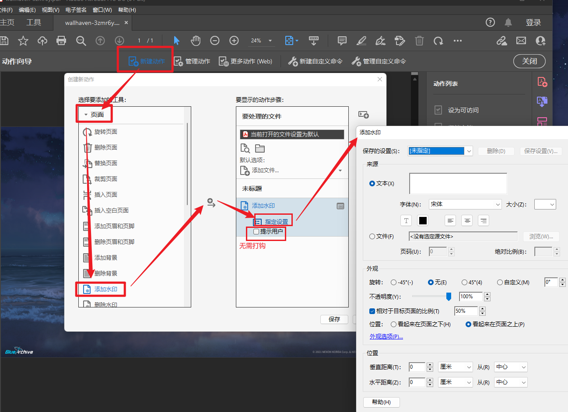This screenshot has width=568, height=412.
Task: Open vertical 从 中心 dropdown
Action: (511, 367)
